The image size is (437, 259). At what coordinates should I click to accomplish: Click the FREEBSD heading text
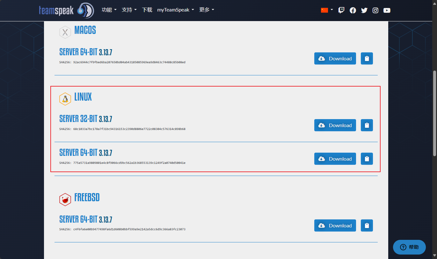tap(87, 198)
